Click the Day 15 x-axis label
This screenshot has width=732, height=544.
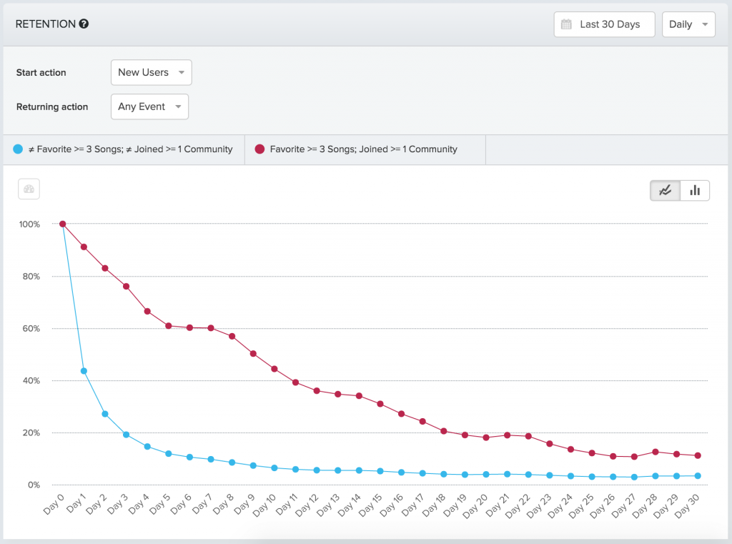click(371, 504)
